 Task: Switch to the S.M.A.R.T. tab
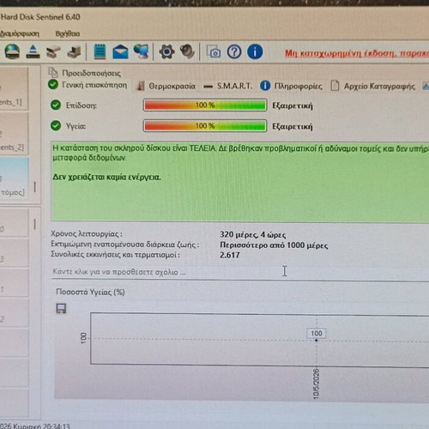click(x=228, y=86)
